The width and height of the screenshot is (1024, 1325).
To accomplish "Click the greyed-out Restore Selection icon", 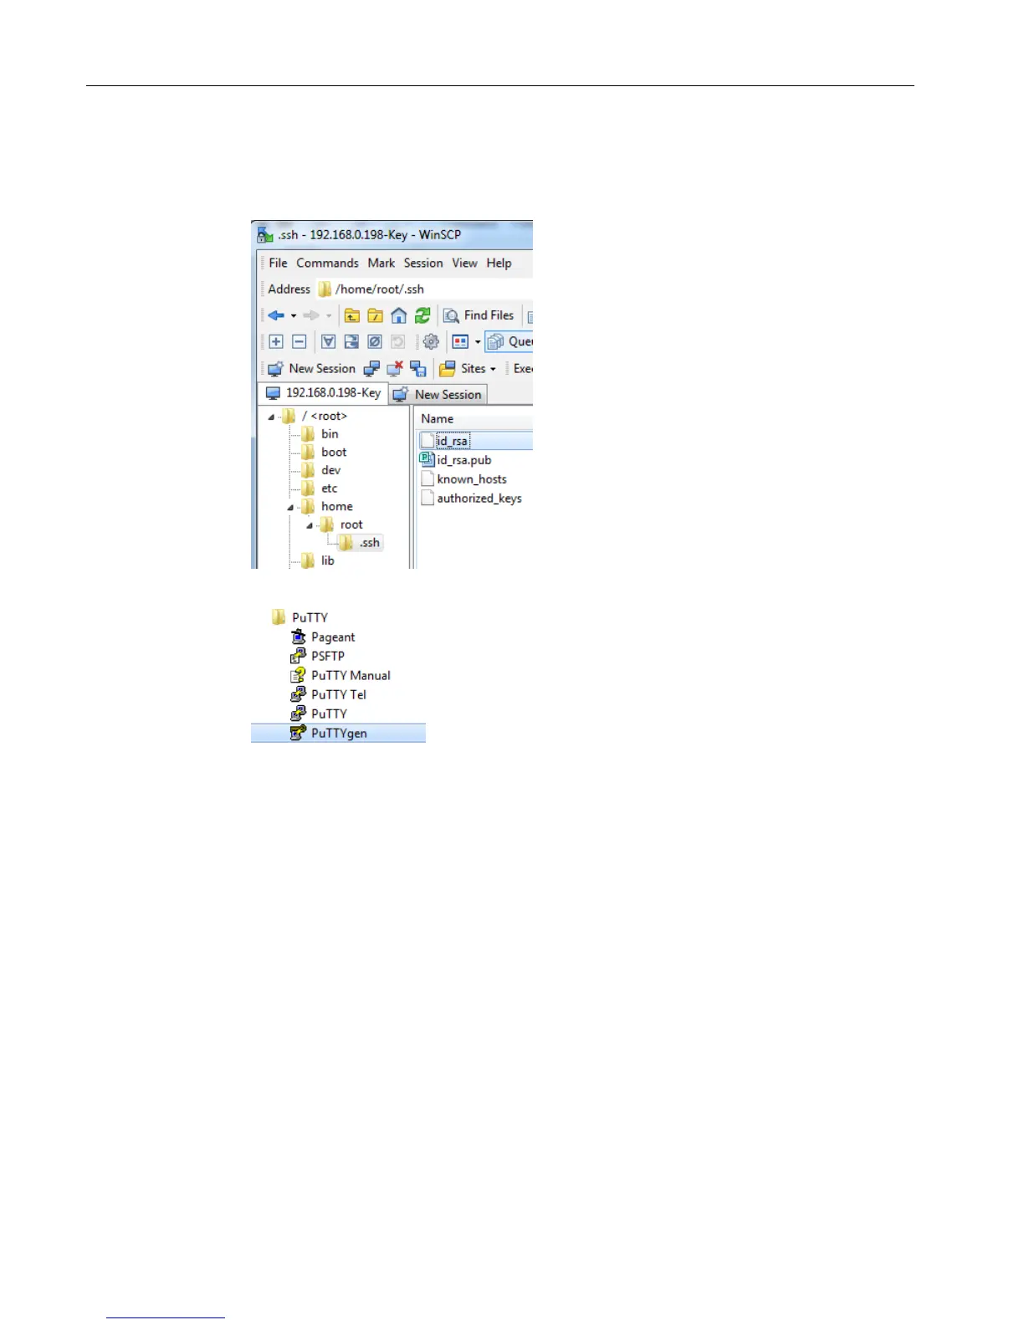I will coord(398,341).
